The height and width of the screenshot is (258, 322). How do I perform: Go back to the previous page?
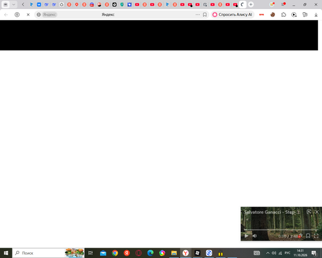pos(6,15)
